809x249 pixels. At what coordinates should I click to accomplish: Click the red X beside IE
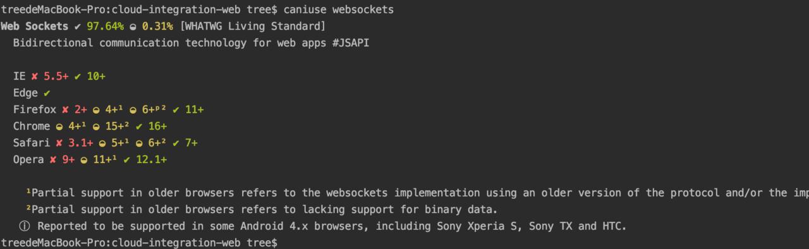coord(35,76)
